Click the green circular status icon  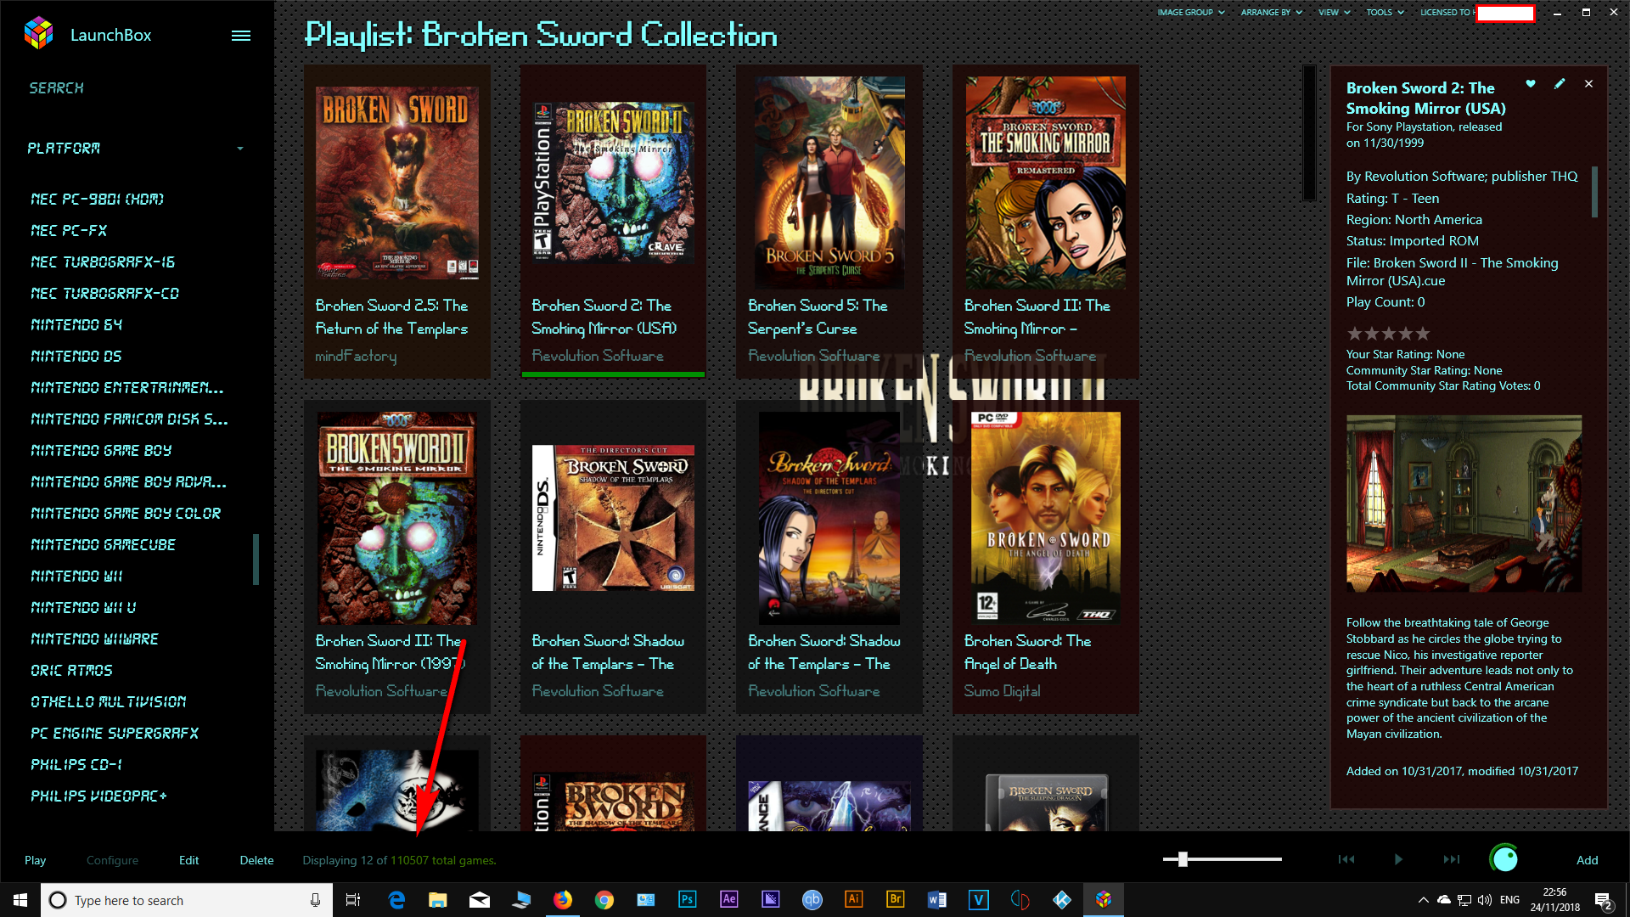click(x=1504, y=858)
